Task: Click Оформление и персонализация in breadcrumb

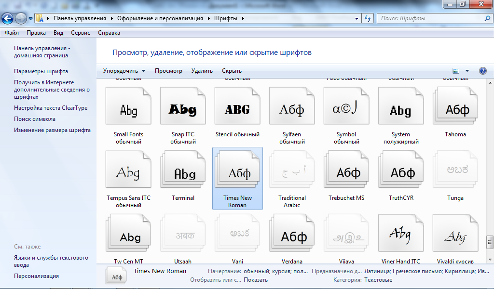Action: click(x=160, y=19)
